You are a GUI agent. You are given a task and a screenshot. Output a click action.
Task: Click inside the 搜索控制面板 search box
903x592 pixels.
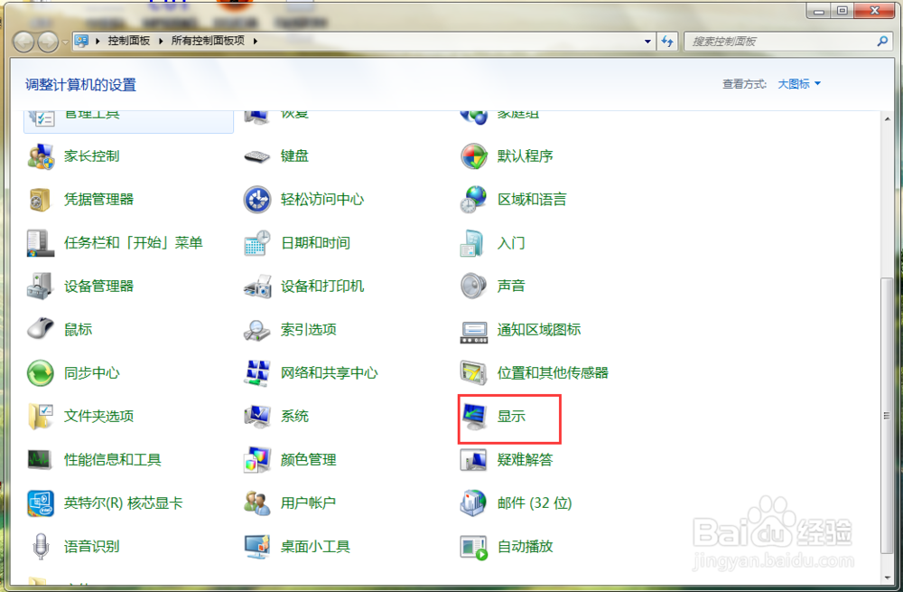pos(777,42)
